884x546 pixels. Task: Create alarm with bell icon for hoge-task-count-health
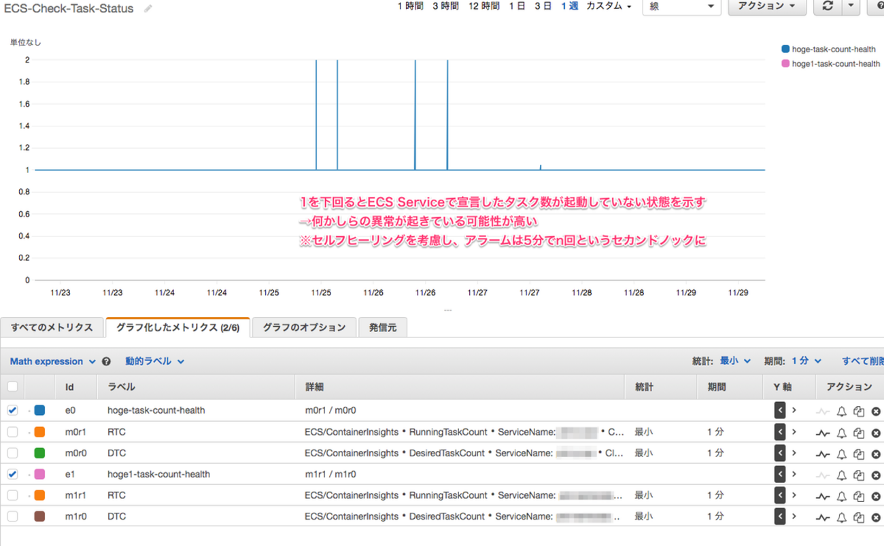coord(841,410)
